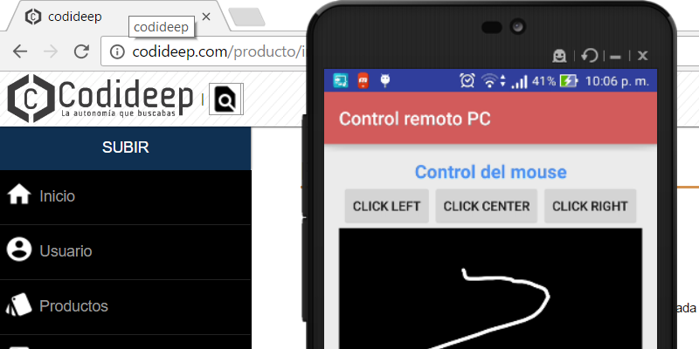The image size is (699, 349).
Task: Tap the CLICK CENTER button
Action: [487, 206]
